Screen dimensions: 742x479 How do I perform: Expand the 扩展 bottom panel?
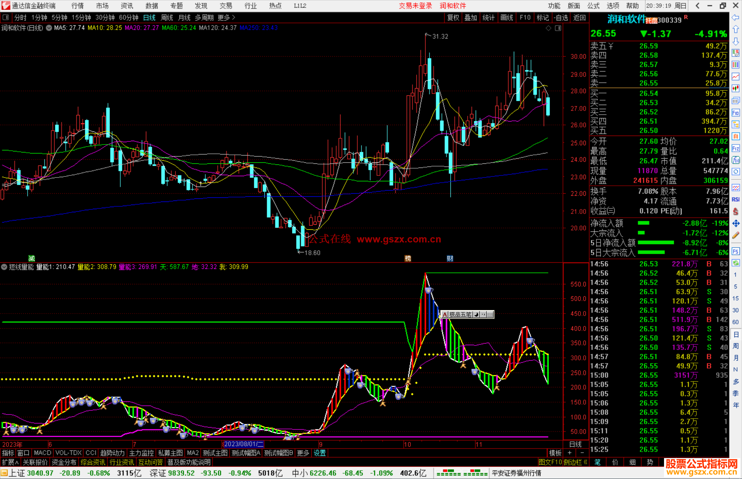10,462
